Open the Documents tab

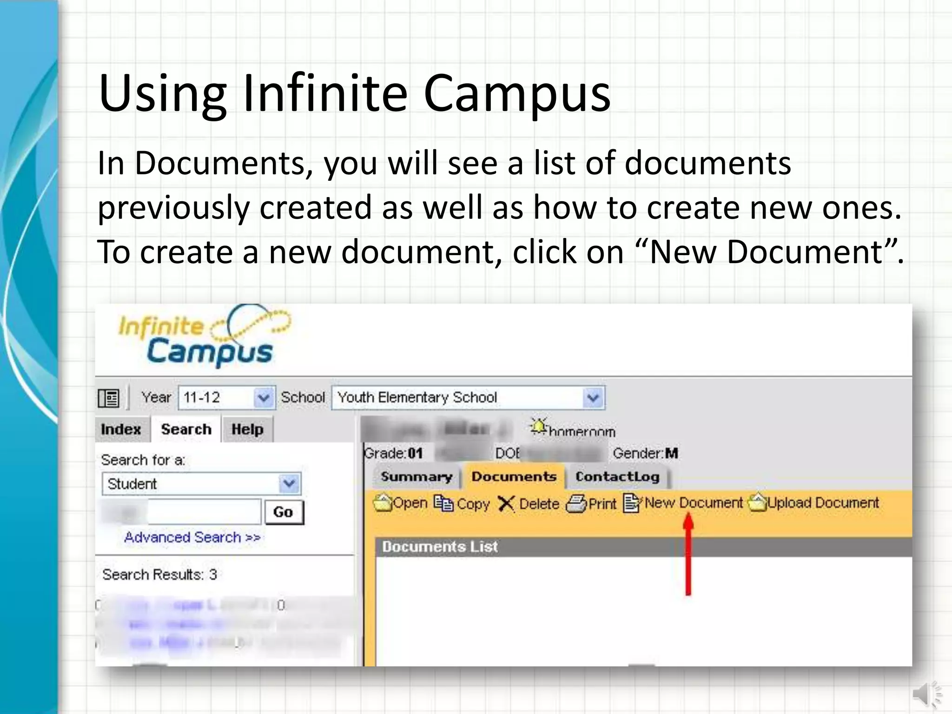click(514, 476)
